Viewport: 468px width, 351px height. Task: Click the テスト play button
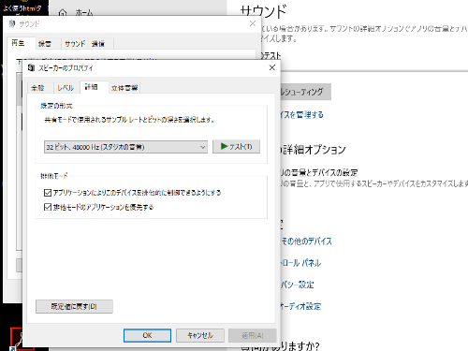click(x=236, y=146)
